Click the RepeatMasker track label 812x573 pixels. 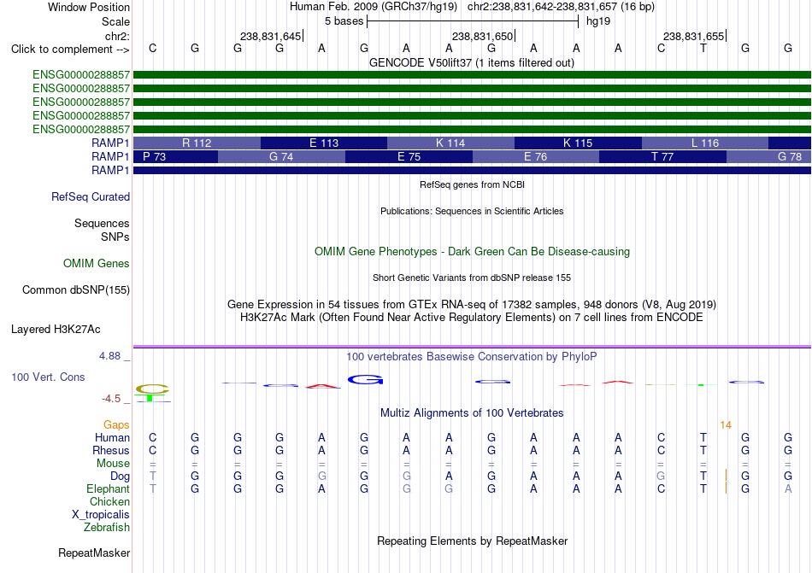click(x=94, y=553)
